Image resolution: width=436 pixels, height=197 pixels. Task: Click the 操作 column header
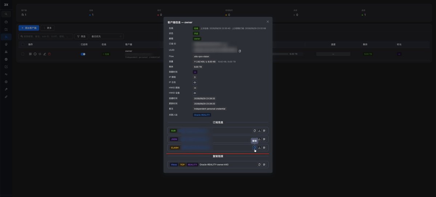pyautogui.click(x=31, y=44)
